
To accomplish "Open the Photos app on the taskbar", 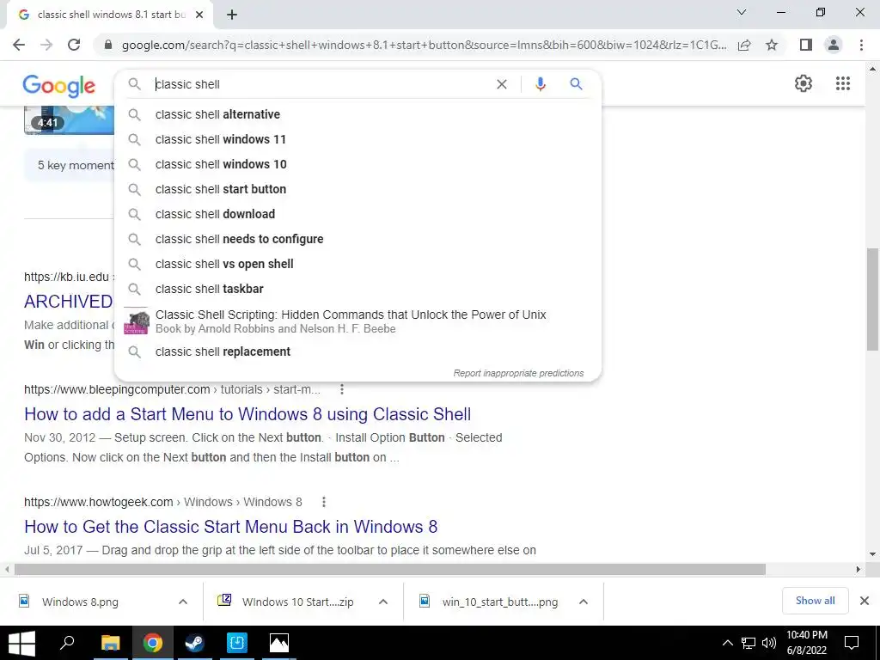I will coord(279,643).
